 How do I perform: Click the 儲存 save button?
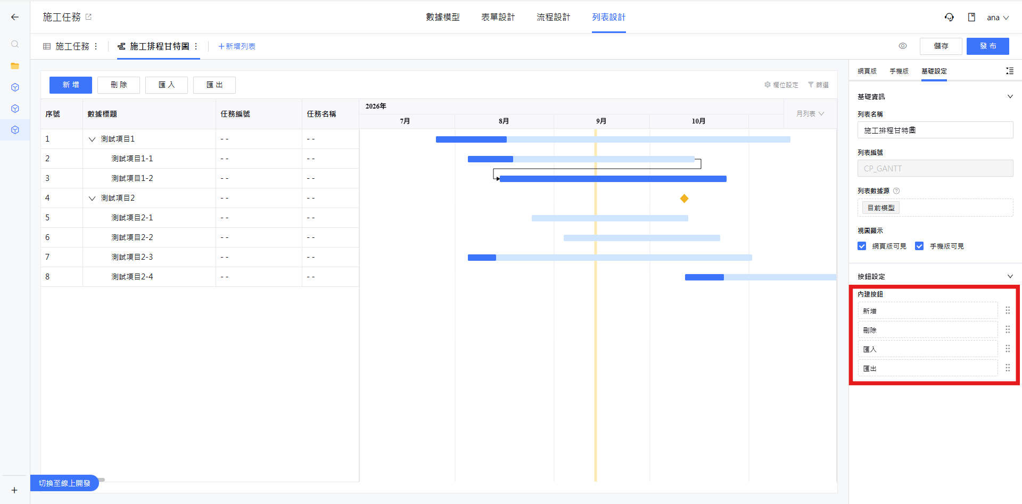941,46
